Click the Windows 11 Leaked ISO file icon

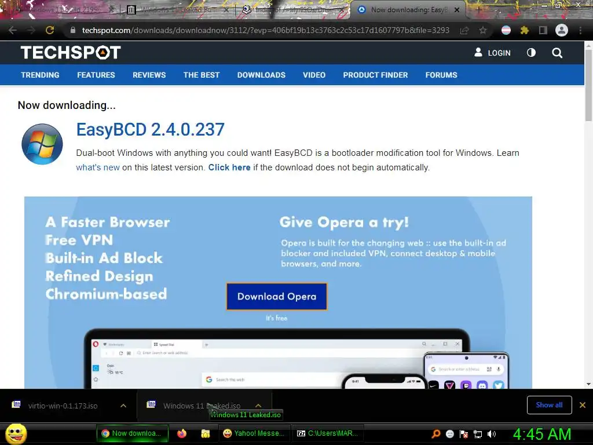pyautogui.click(x=151, y=404)
